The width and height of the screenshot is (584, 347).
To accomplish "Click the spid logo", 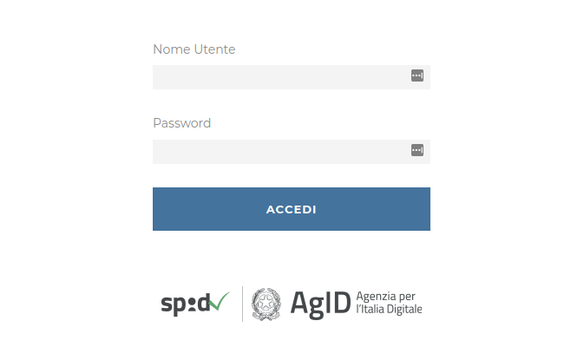I will tap(195, 304).
